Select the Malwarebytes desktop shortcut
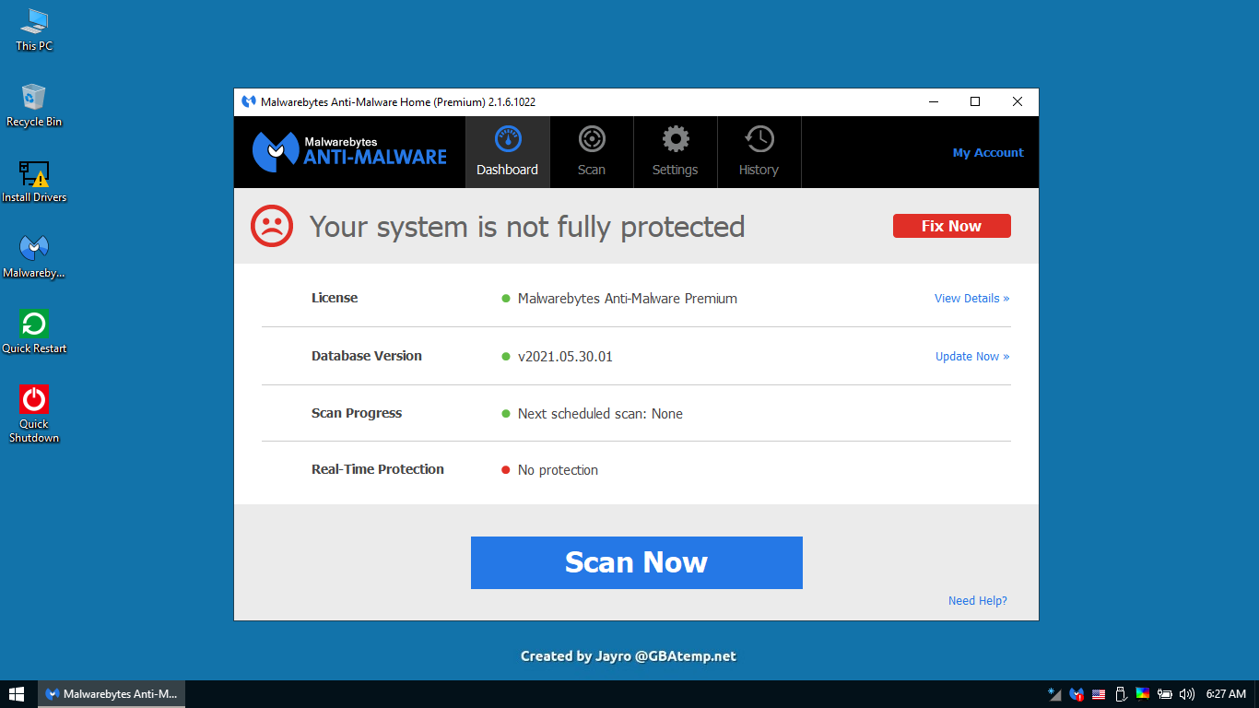The width and height of the screenshot is (1259, 708). tap(34, 256)
